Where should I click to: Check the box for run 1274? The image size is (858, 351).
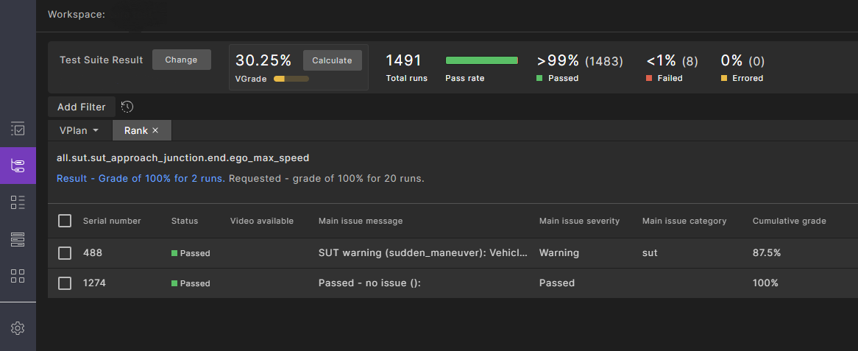(x=65, y=283)
